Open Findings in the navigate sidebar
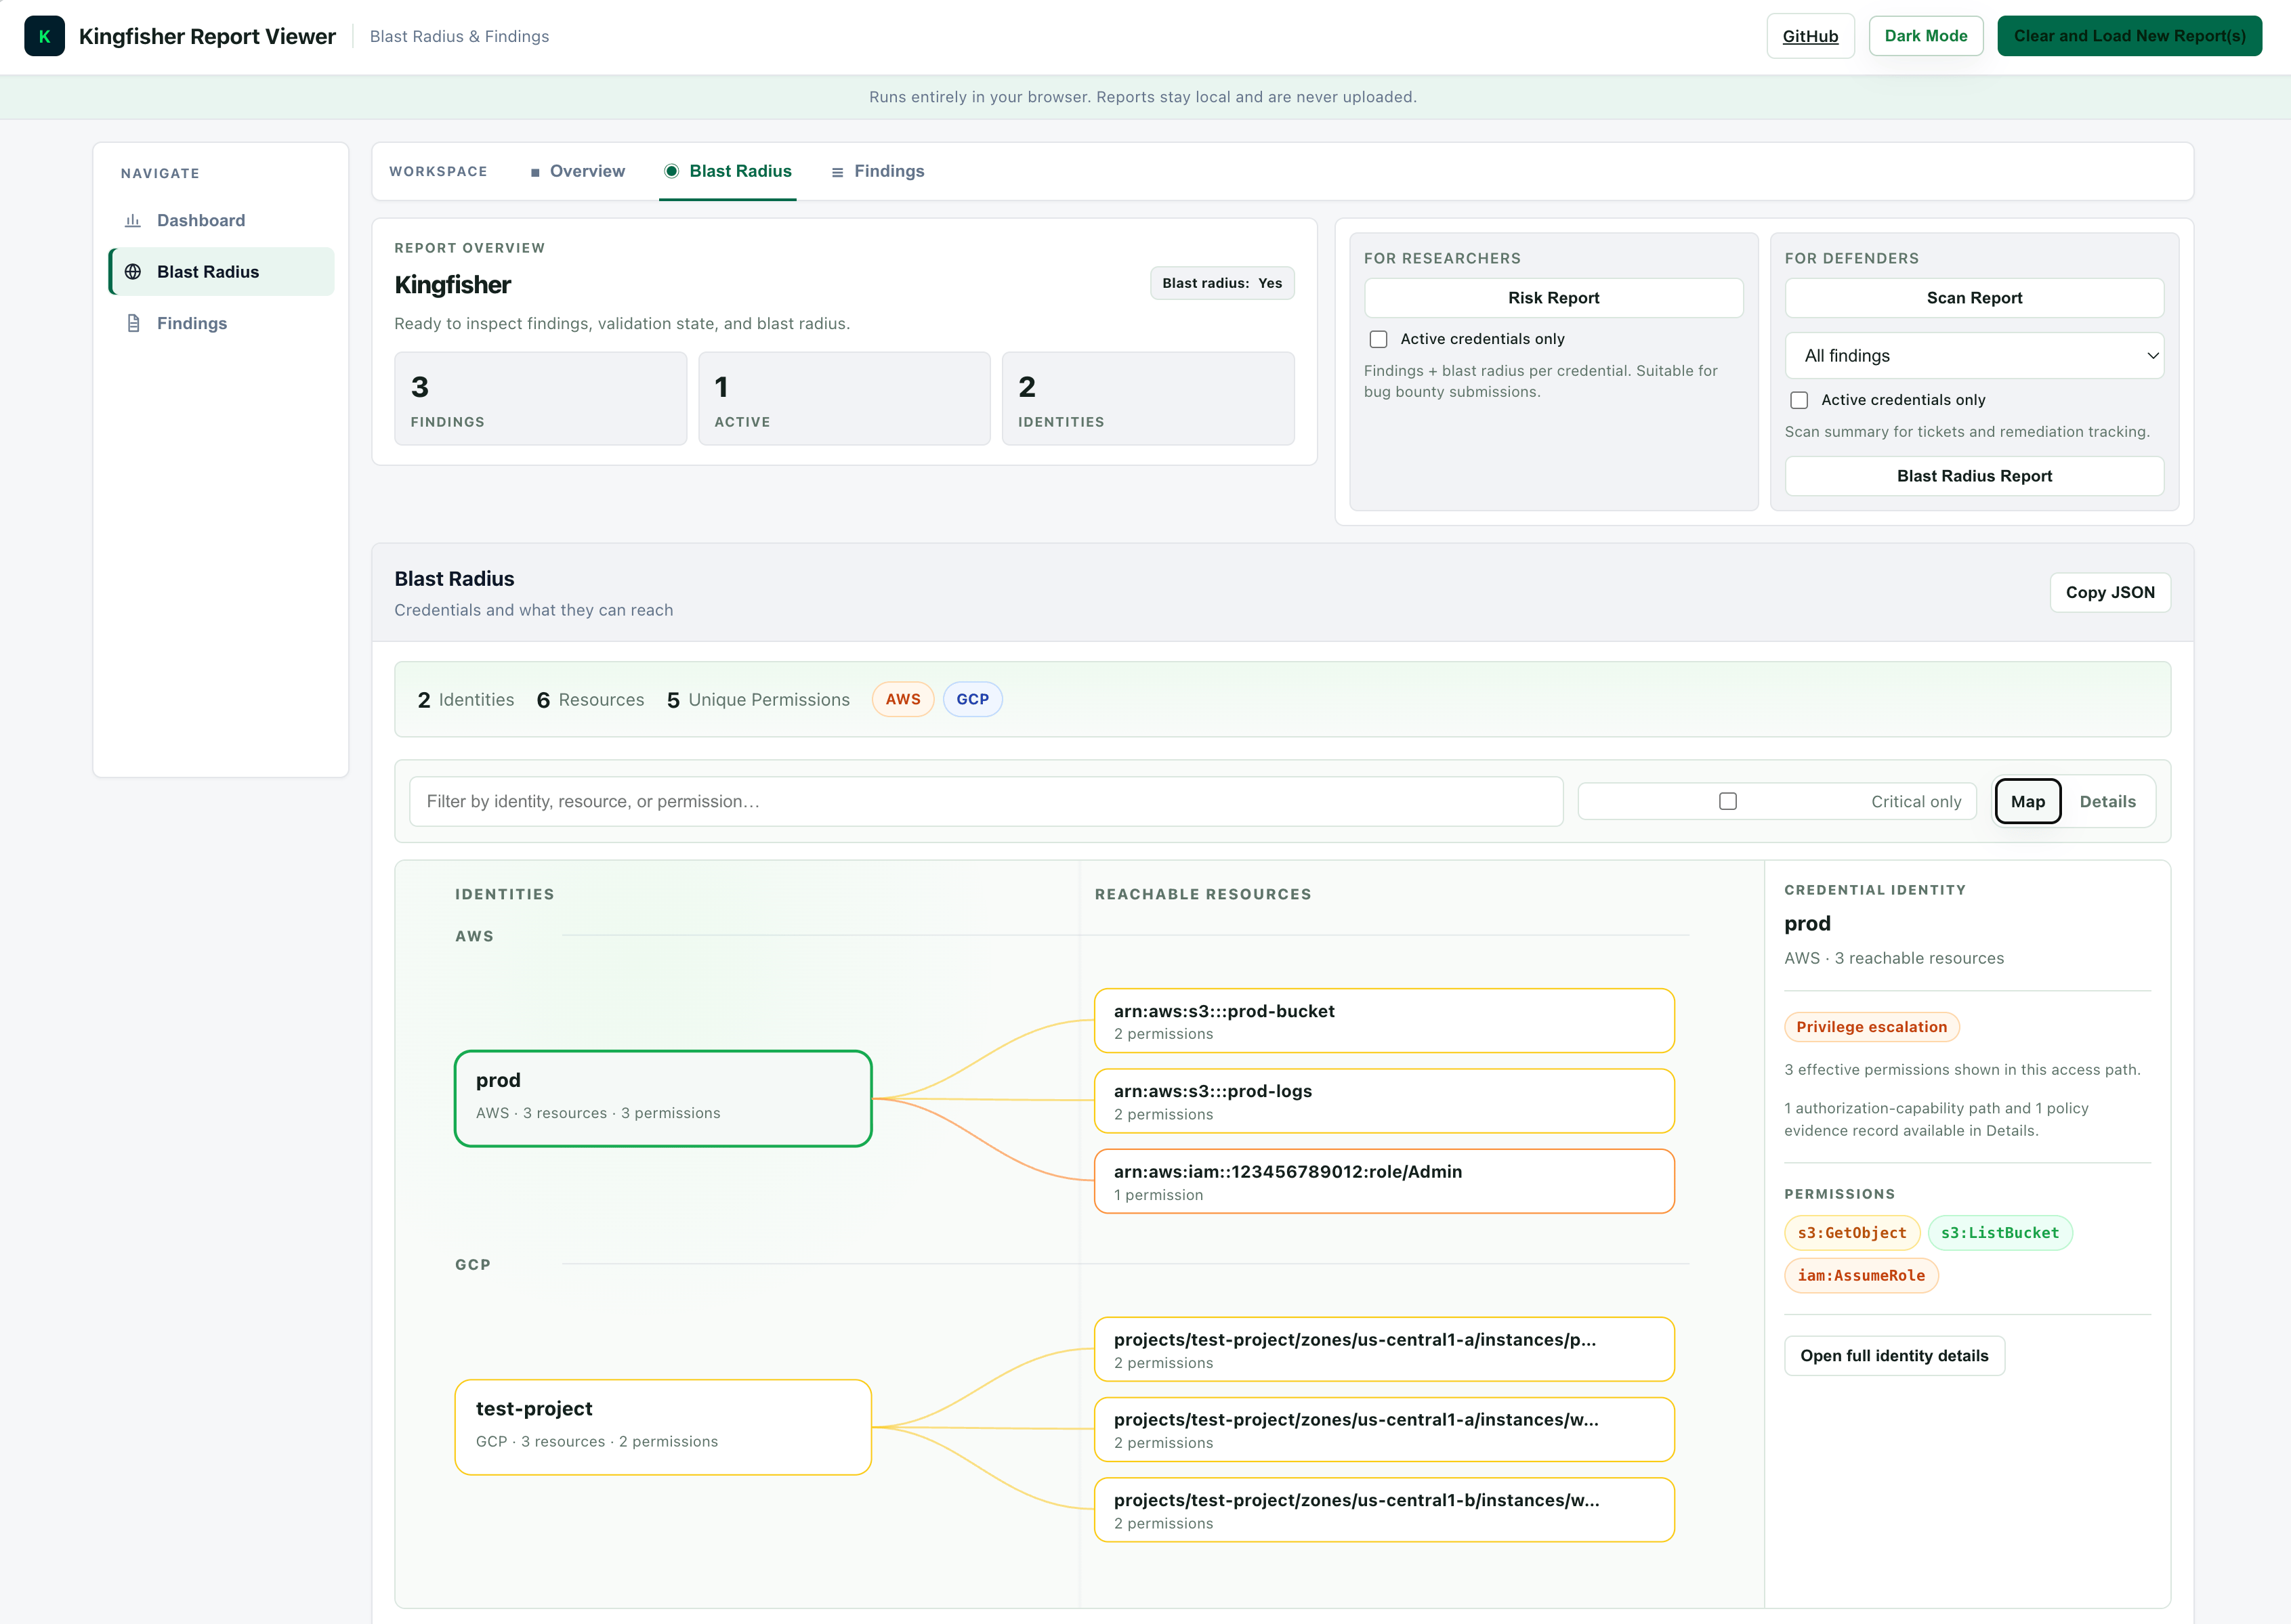The image size is (2291, 1624). point(221,323)
